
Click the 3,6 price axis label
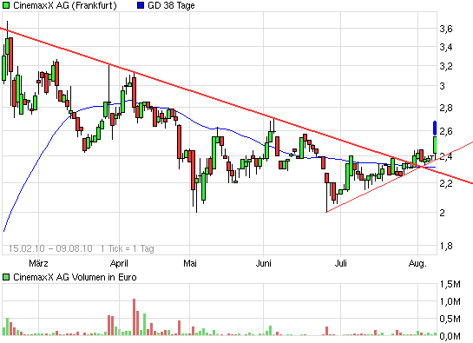point(446,29)
